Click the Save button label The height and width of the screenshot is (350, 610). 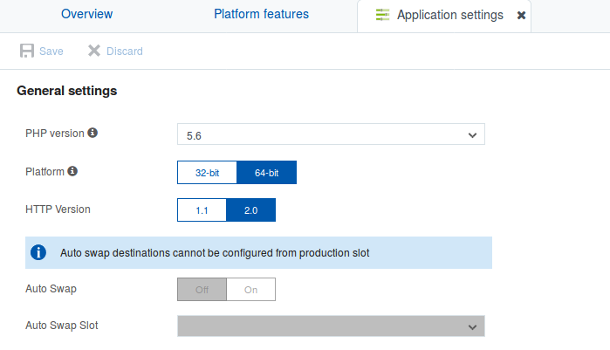(x=51, y=51)
